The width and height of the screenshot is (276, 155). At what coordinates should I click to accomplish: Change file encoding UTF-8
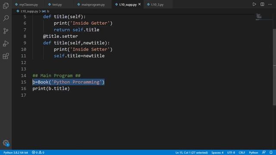click(231, 152)
